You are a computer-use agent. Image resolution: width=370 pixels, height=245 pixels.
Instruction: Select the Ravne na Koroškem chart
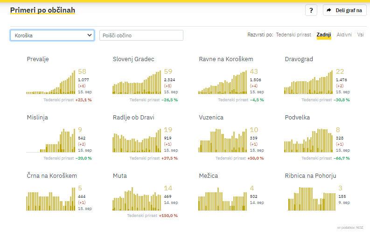(222, 82)
